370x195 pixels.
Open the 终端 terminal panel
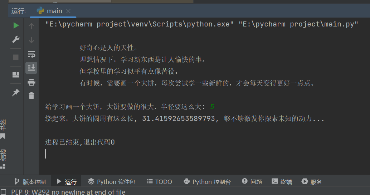click(x=282, y=182)
